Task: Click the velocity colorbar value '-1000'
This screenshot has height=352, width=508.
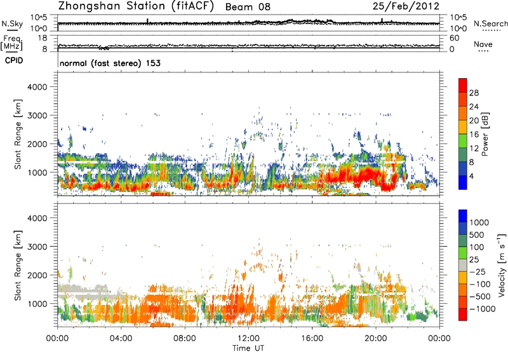Action: [x=483, y=309]
